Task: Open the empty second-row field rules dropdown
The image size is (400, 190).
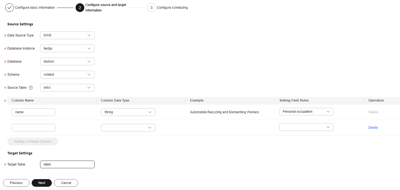Action: click(306, 127)
